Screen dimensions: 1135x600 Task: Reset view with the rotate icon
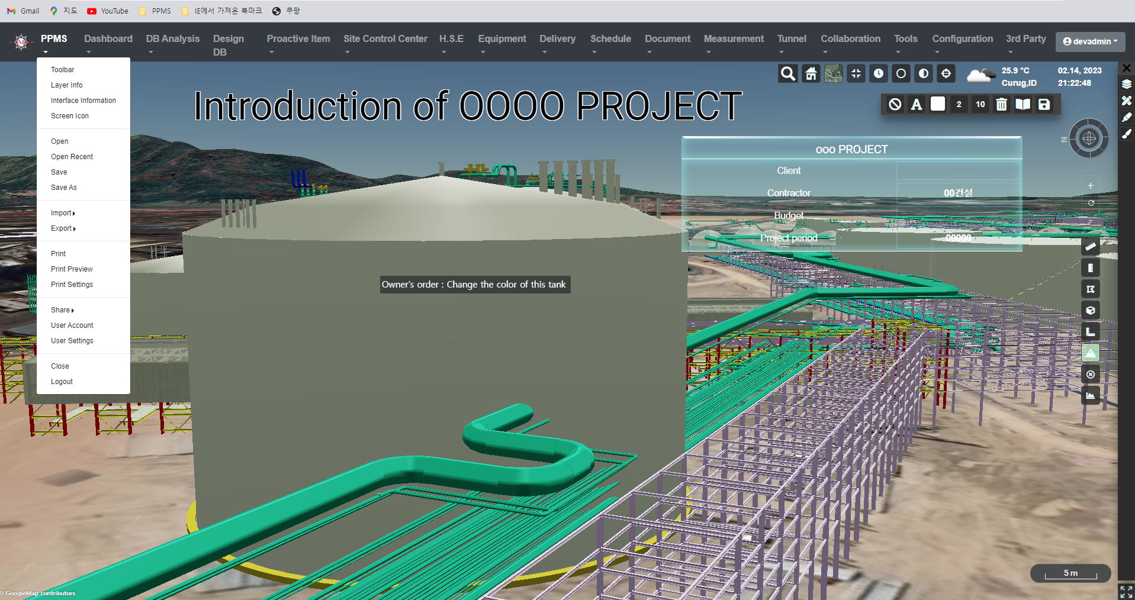(x=1091, y=203)
